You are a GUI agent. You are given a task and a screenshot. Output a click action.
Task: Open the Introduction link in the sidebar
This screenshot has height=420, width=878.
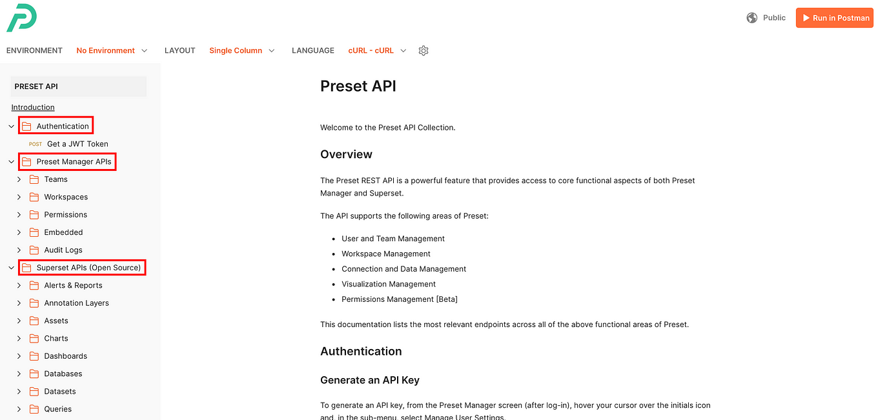tap(32, 107)
